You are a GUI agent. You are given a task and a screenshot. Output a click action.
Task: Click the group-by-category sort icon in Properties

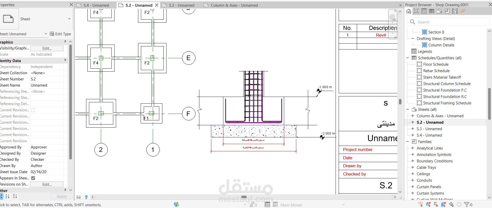[x=1, y=196]
